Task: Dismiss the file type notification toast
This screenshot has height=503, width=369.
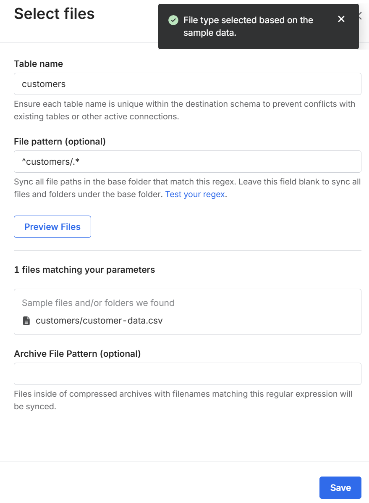Action: [341, 19]
